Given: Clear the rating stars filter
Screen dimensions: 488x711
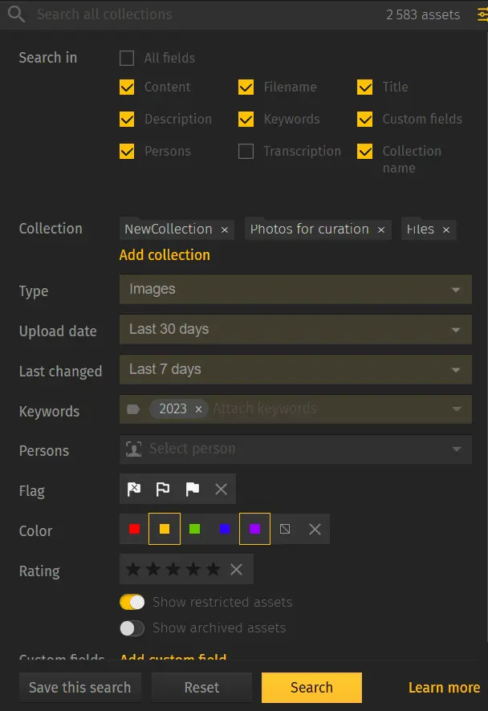Looking at the screenshot, I should (236, 571).
